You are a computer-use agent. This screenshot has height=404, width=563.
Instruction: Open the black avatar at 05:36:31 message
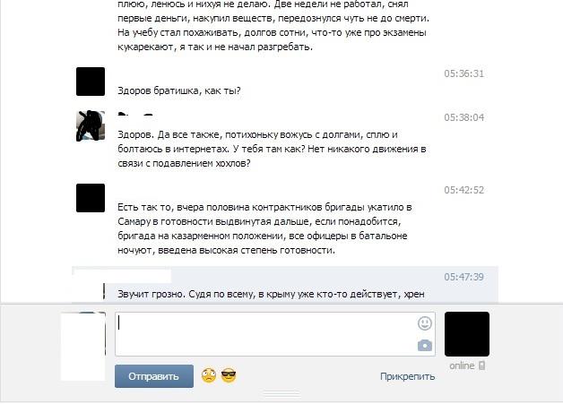coord(91,82)
